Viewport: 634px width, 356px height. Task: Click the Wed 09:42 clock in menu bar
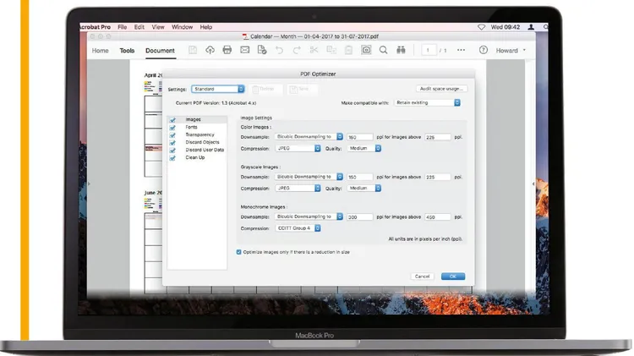(x=506, y=27)
